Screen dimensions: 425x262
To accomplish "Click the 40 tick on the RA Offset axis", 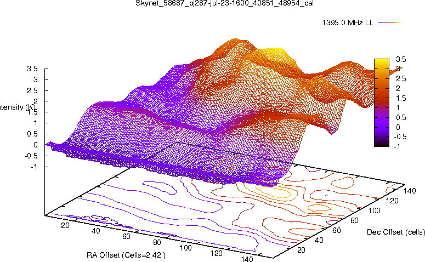I will pos(95,231).
